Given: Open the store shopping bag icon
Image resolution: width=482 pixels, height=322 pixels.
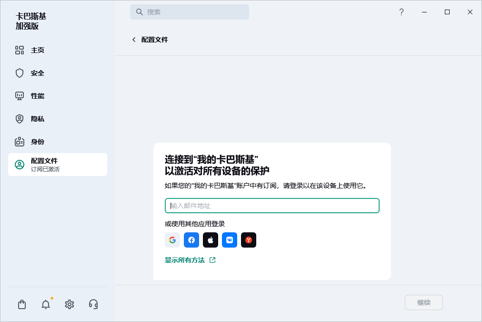Looking at the screenshot, I should click(22, 304).
